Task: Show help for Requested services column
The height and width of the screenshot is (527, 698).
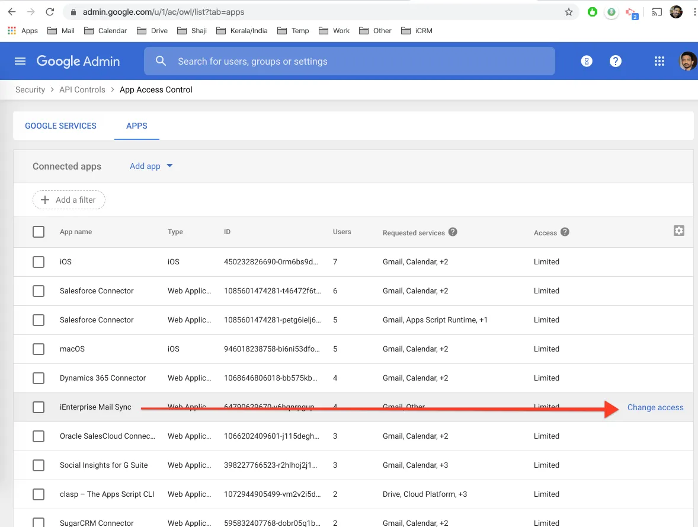Action: click(x=453, y=232)
